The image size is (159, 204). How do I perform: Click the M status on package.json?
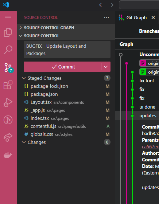pos(108,94)
